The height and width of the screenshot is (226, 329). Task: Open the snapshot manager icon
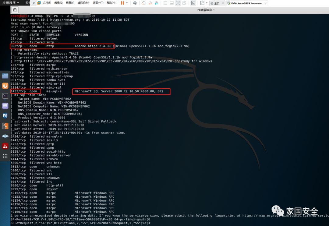coord(157,3)
